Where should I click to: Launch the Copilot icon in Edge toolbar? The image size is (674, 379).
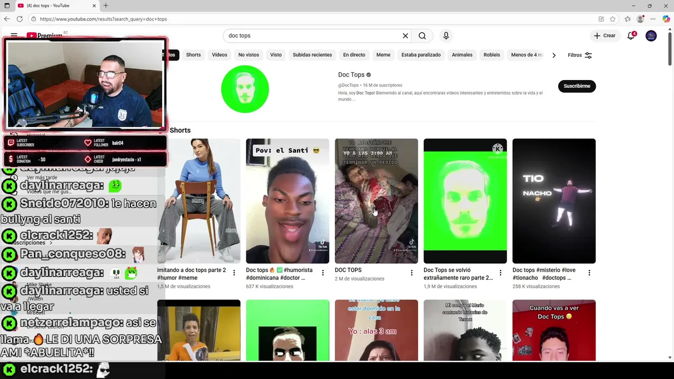666,19
